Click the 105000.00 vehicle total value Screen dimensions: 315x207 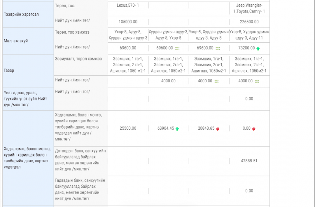[x=128, y=22]
